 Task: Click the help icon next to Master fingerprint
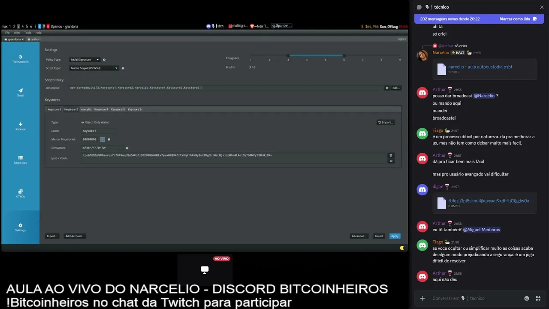109,139
